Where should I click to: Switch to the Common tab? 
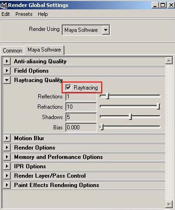(13, 51)
